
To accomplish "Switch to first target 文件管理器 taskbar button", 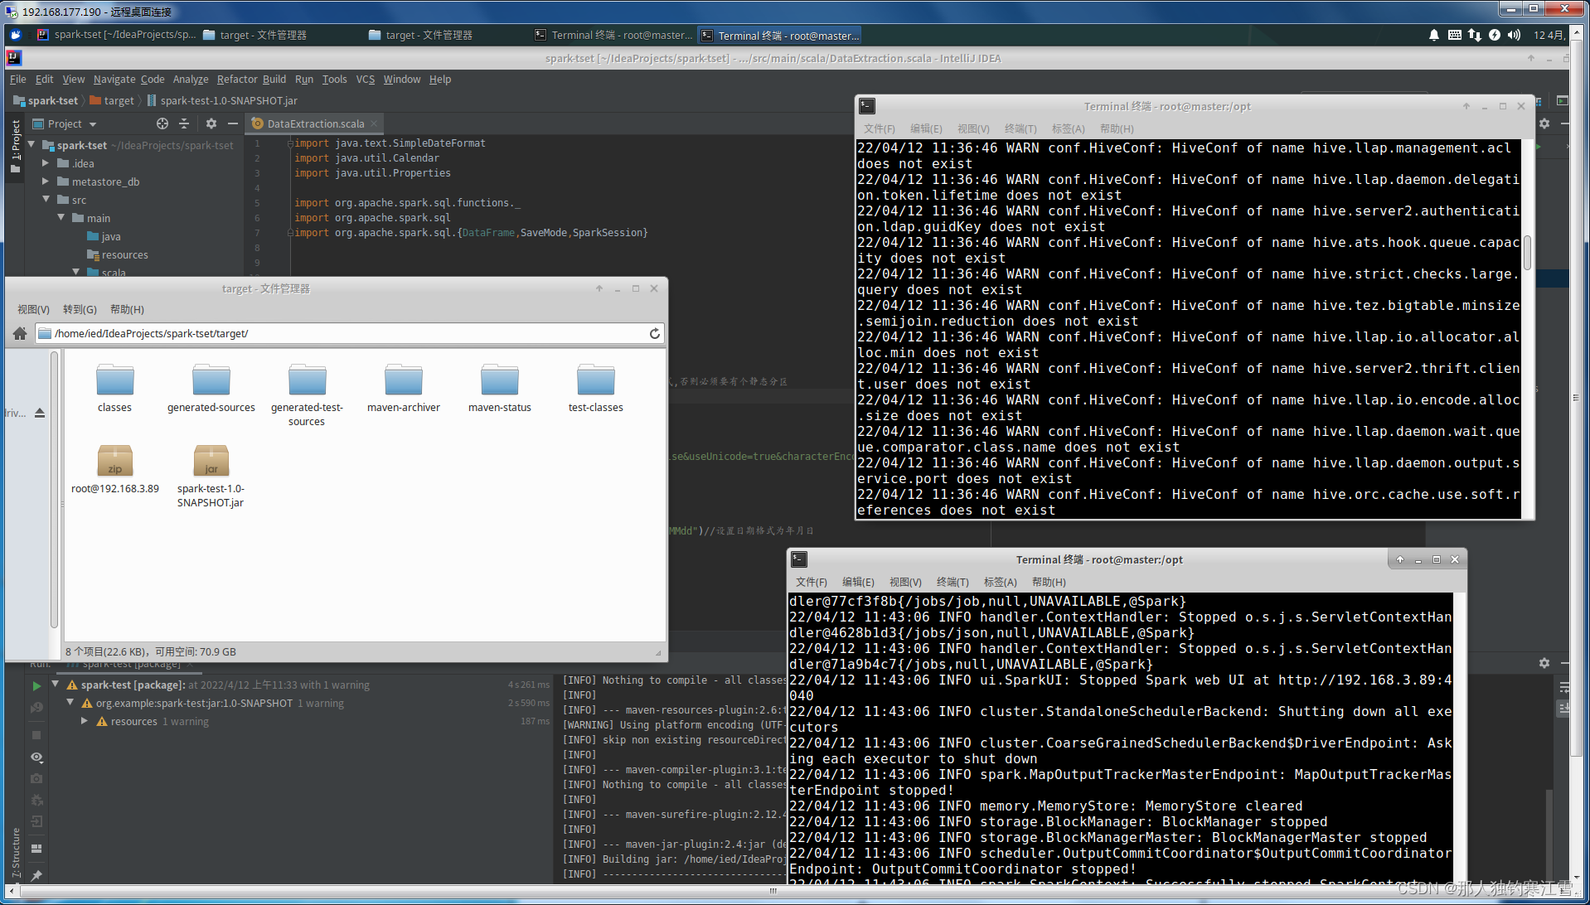I will click(257, 35).
